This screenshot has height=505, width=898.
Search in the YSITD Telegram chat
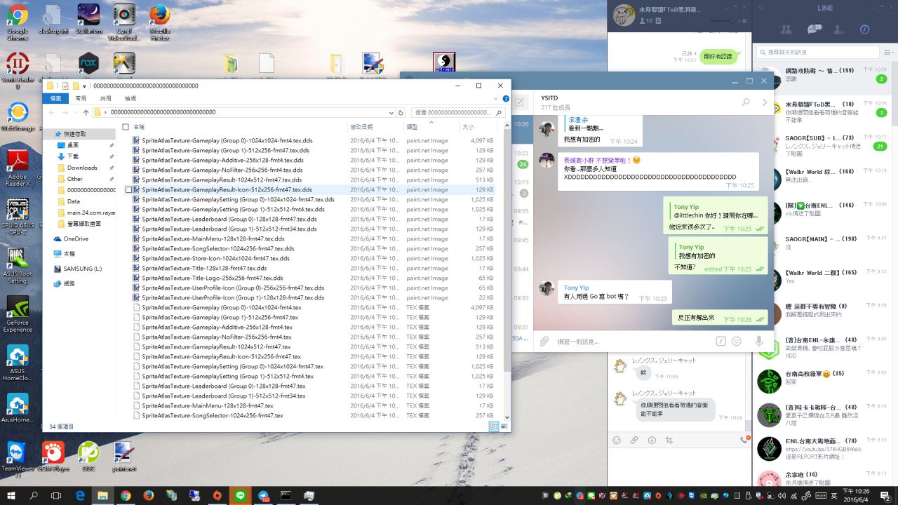[x=746, y=102]
